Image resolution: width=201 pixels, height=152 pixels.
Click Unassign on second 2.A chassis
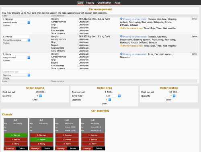[35, 148]
